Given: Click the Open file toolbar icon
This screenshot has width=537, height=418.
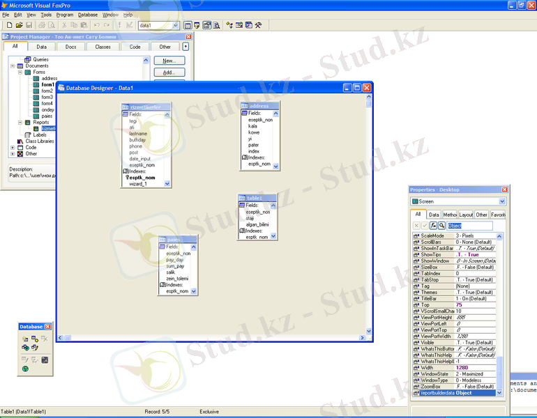Looking at the screenshot, I should pos(19,25).
